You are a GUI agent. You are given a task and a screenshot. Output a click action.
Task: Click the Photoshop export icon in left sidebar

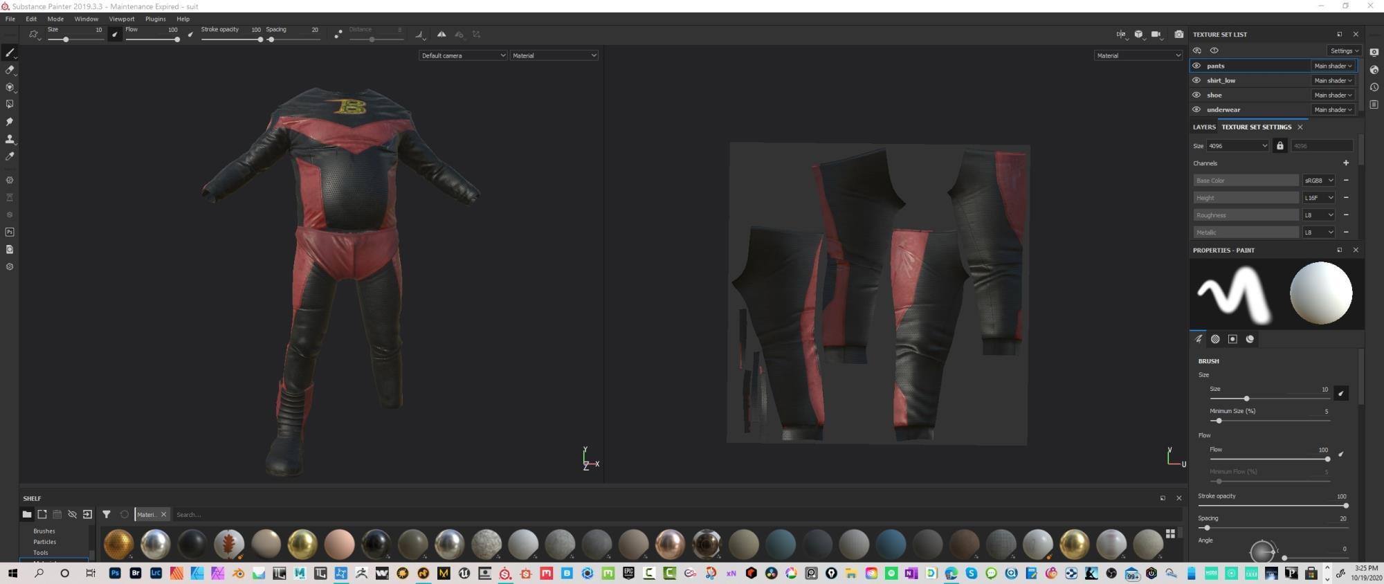[10, 232]
